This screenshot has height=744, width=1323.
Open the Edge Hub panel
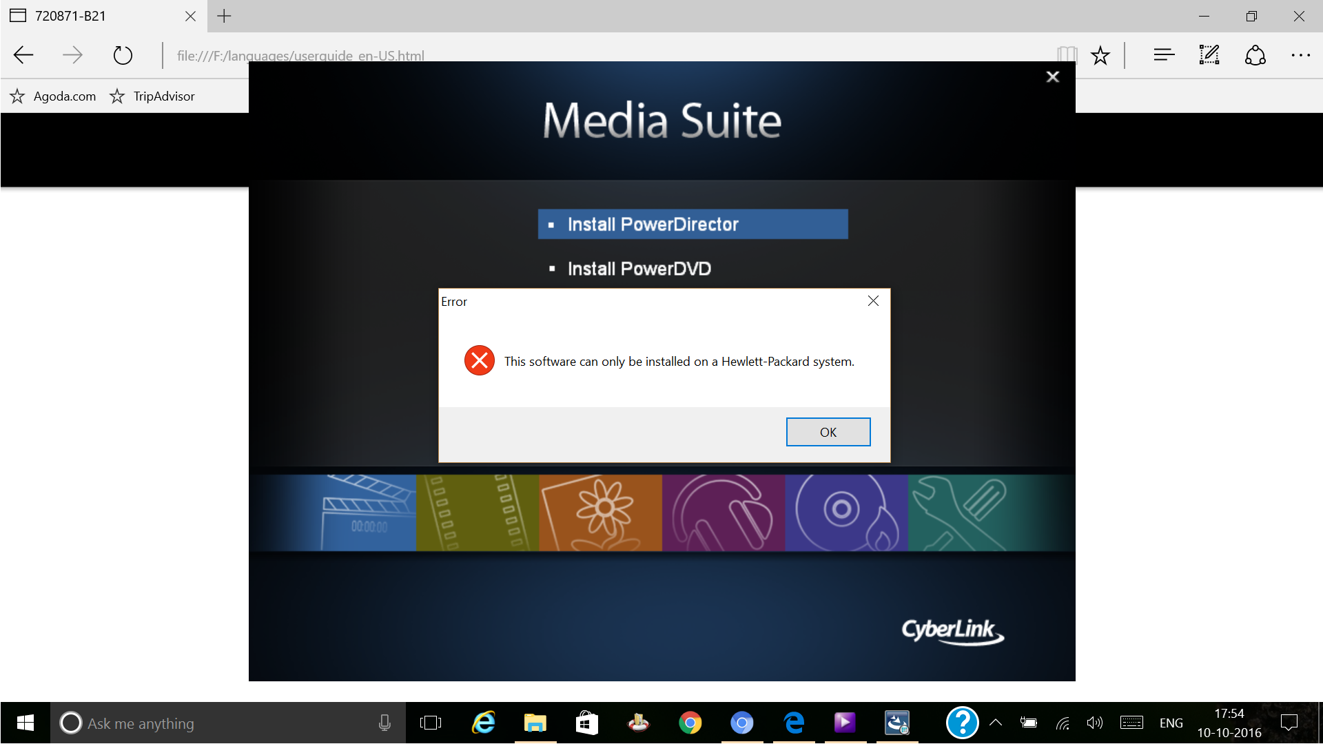(x=1164, y=55)
